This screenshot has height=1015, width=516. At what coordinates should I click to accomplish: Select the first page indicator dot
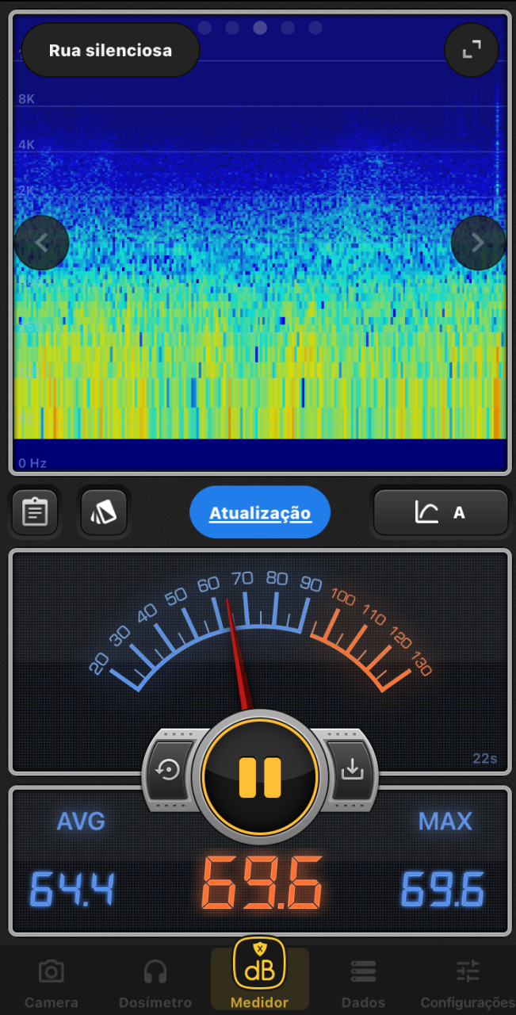point(204,28)
